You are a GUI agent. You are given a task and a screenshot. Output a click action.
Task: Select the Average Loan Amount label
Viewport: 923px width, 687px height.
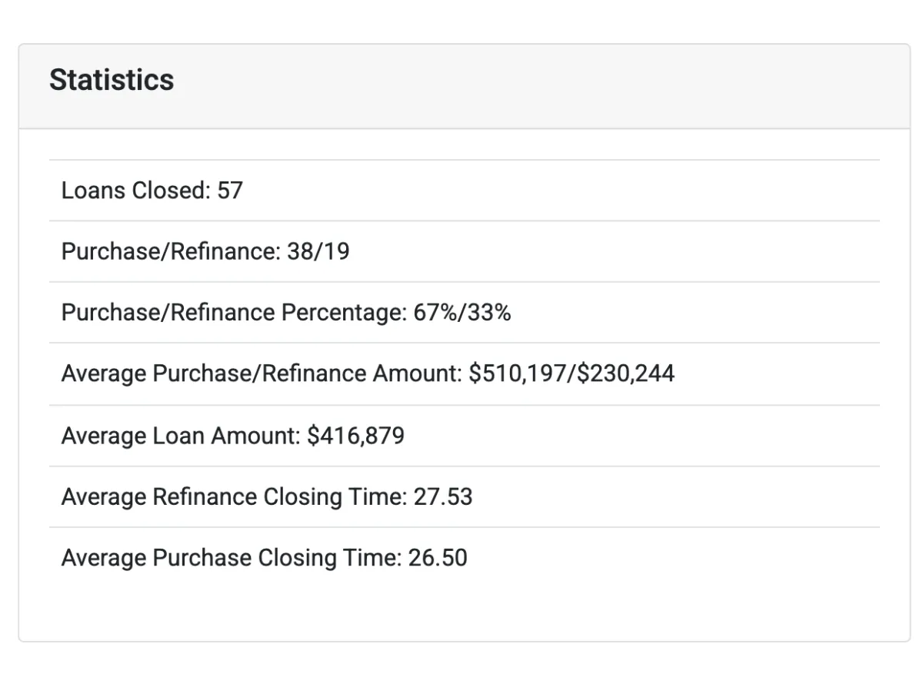(x=181, y=436)
